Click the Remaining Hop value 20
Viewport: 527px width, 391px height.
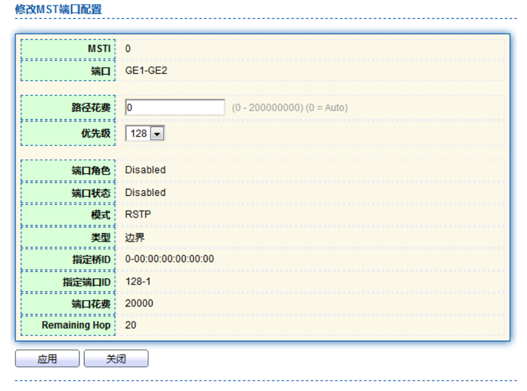pyautogui.click(x=131, y=325)
